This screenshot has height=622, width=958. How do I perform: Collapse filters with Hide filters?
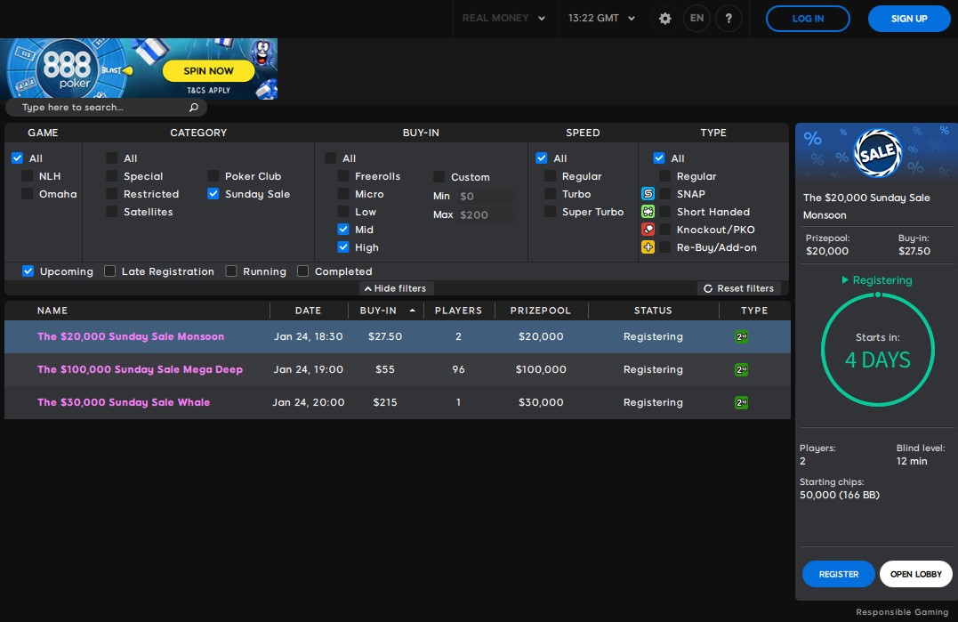pyautogui.click(x=395, y=288)
